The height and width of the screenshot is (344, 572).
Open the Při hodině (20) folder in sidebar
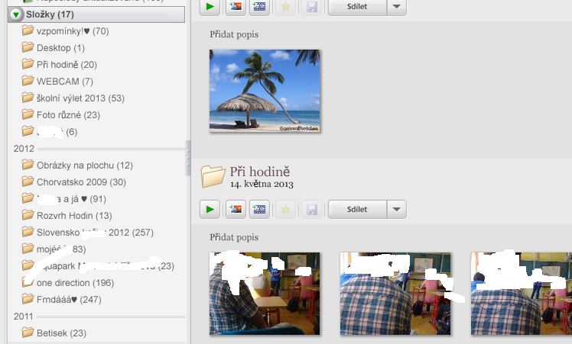pos(67,65)
